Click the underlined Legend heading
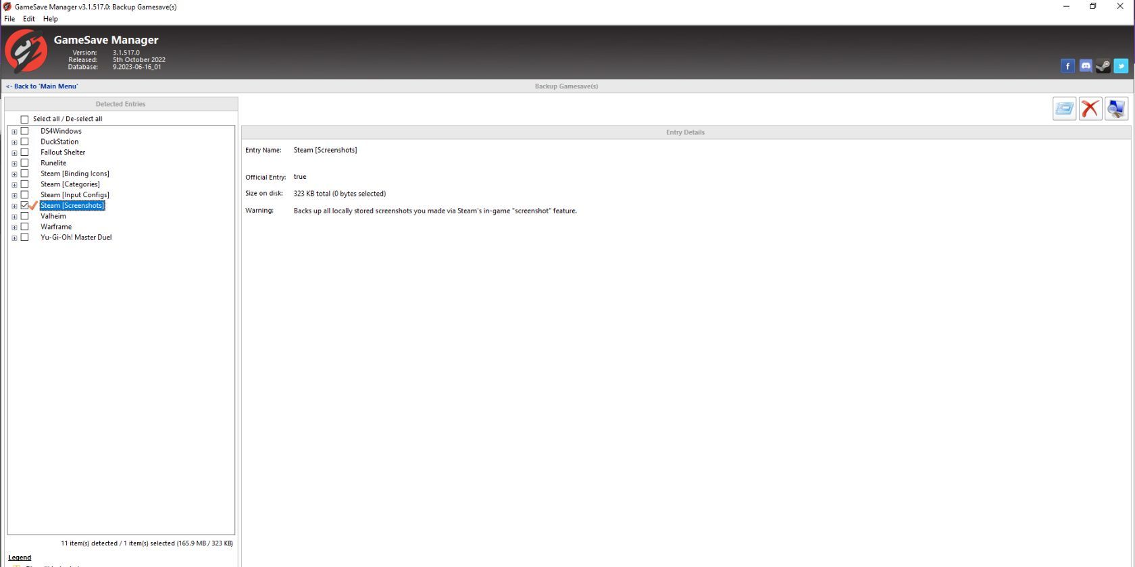The width and height of the screenshot is (1135, 567). coord(20,558)
